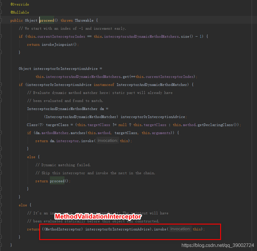The image size is (257, 251).
Task: Collapse the fold marker beside the currentInterceptorIndex if line
Action: tap(1, 36)
